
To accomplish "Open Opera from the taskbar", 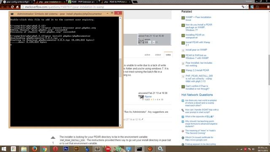I will (55, 149).
